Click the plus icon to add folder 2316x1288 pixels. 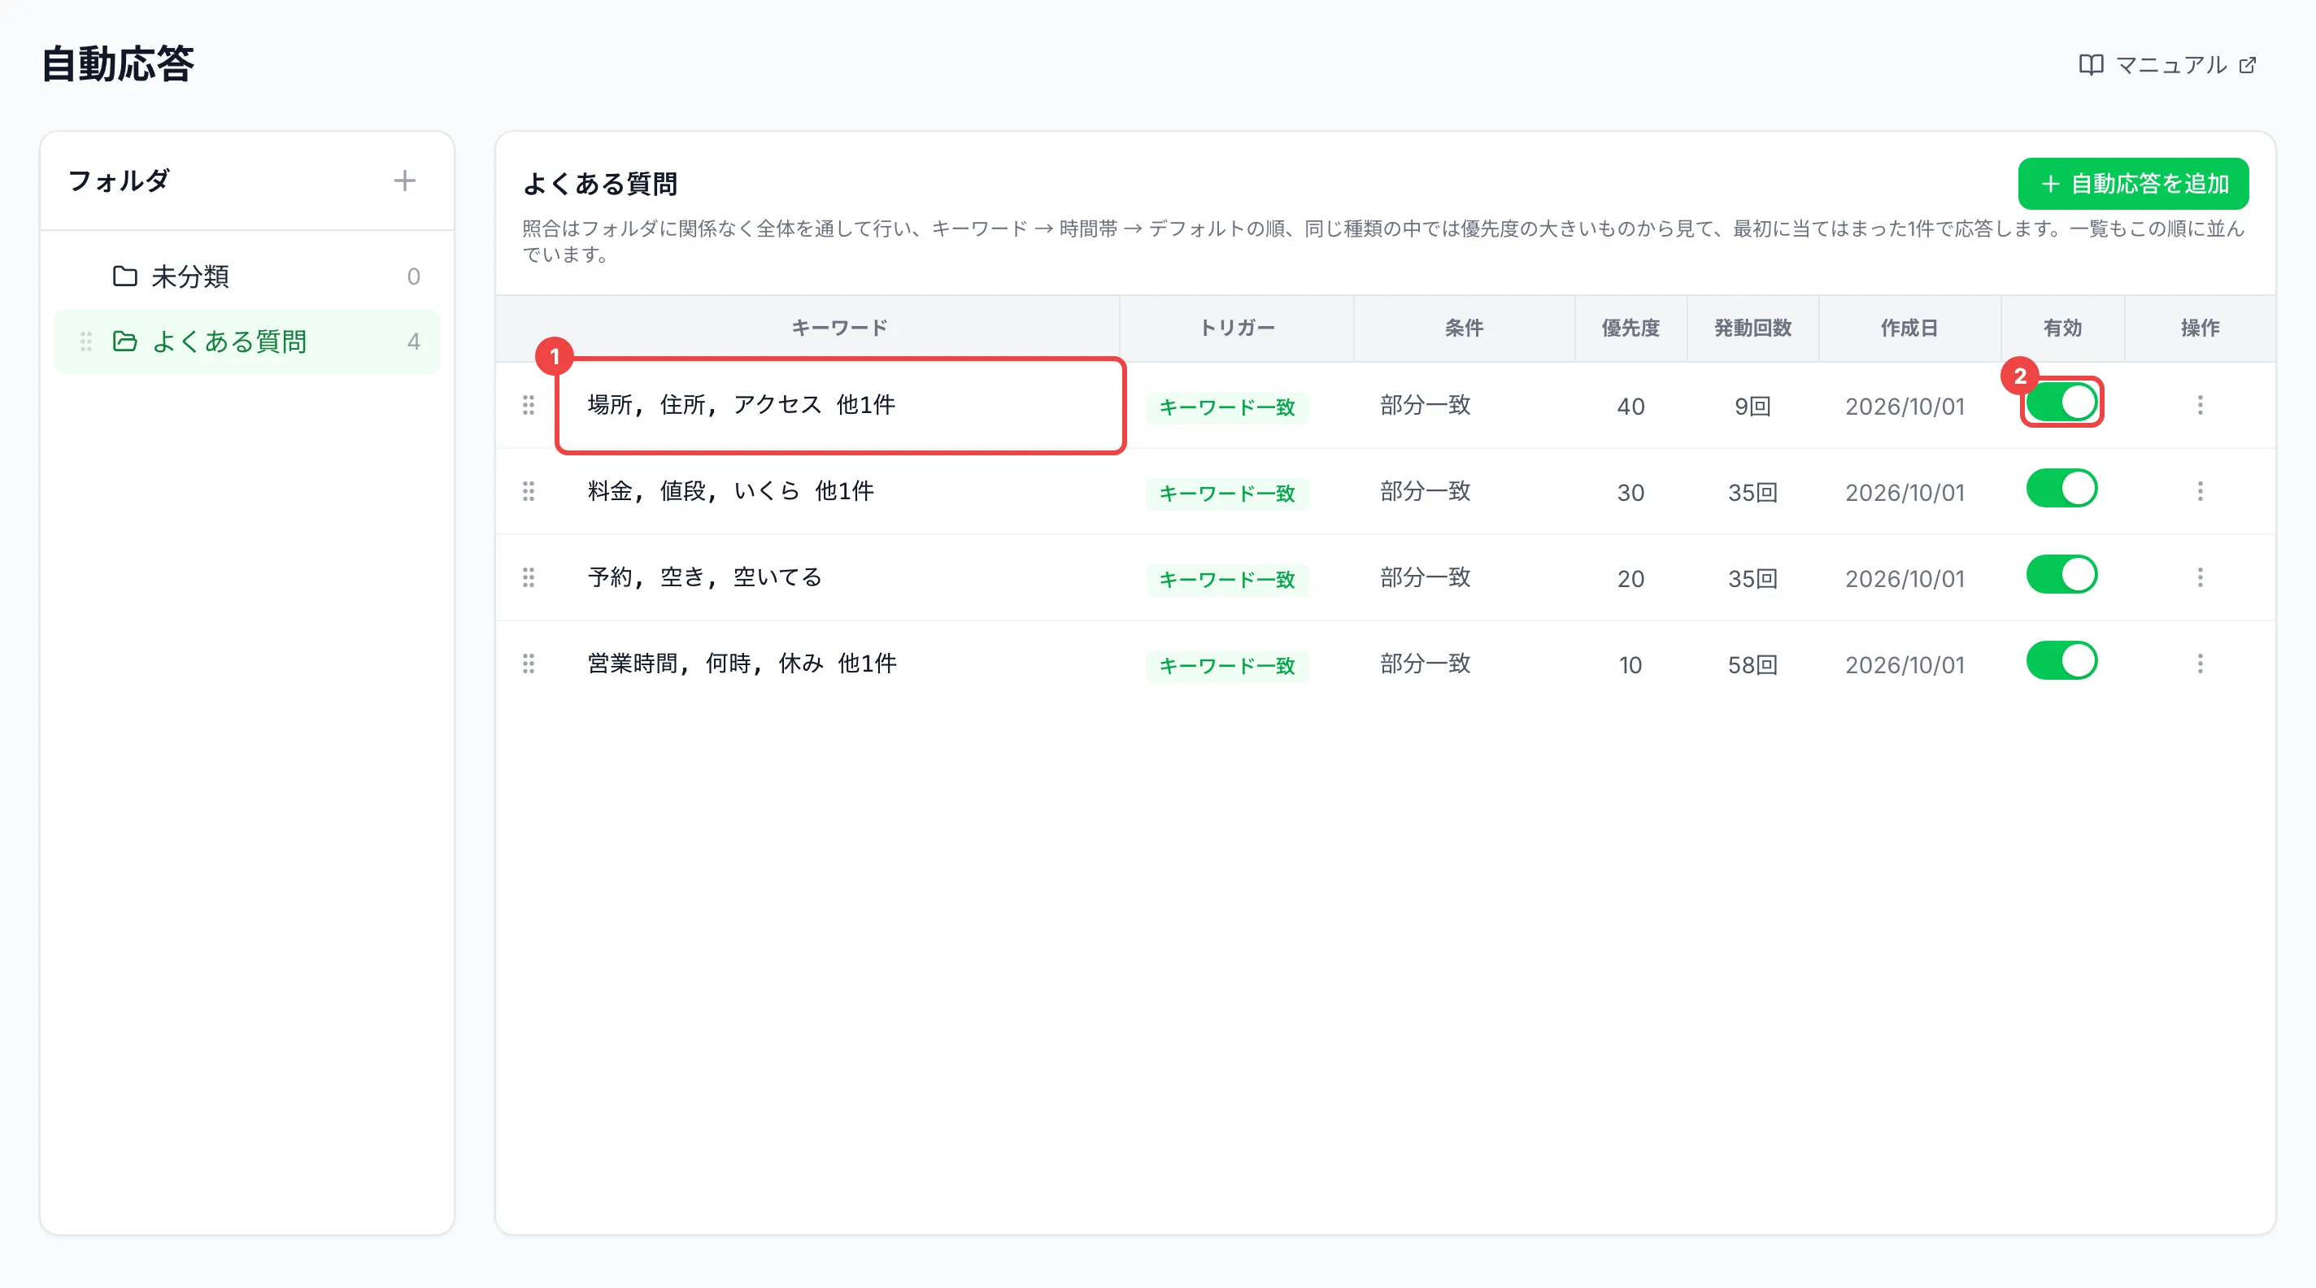coord(405,181)
